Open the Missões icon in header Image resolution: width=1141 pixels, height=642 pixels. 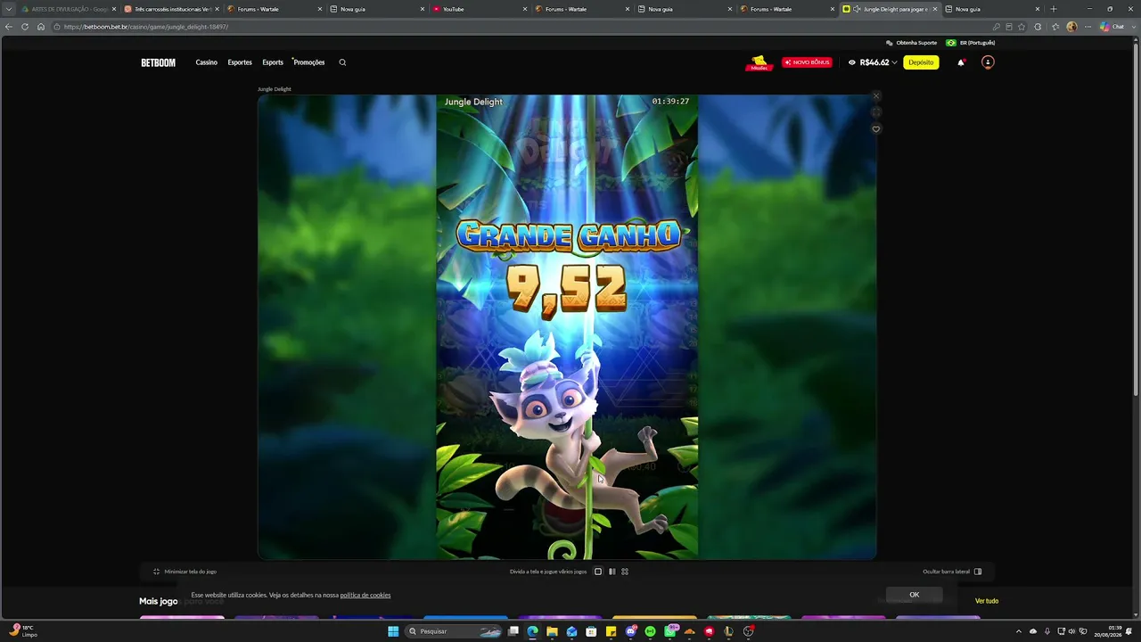[759, 62]
